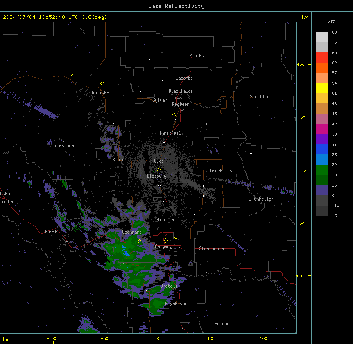Click the slate purple 0-10 dBZ swatch
This screenshot has width=353, height=344.
click(x=322, y=190)
